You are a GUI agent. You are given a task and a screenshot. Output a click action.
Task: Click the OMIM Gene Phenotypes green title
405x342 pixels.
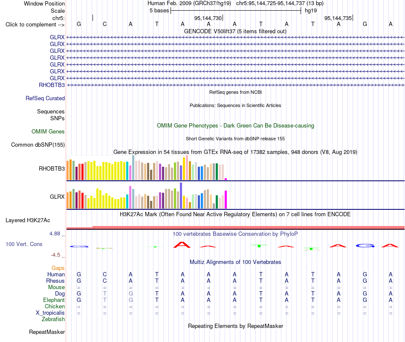235,125
